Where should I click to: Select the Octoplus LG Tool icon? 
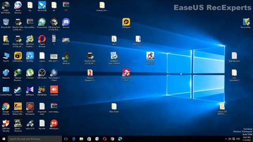click(126, 75)
